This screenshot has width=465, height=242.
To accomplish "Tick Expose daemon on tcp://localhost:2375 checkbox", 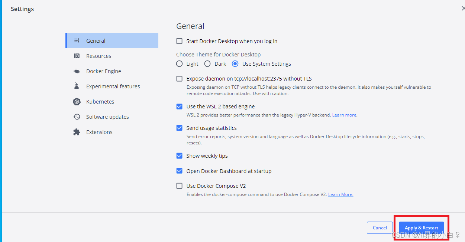I will pyautogui.click(x=180, y=79).
